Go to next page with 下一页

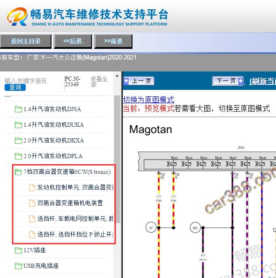228,81
